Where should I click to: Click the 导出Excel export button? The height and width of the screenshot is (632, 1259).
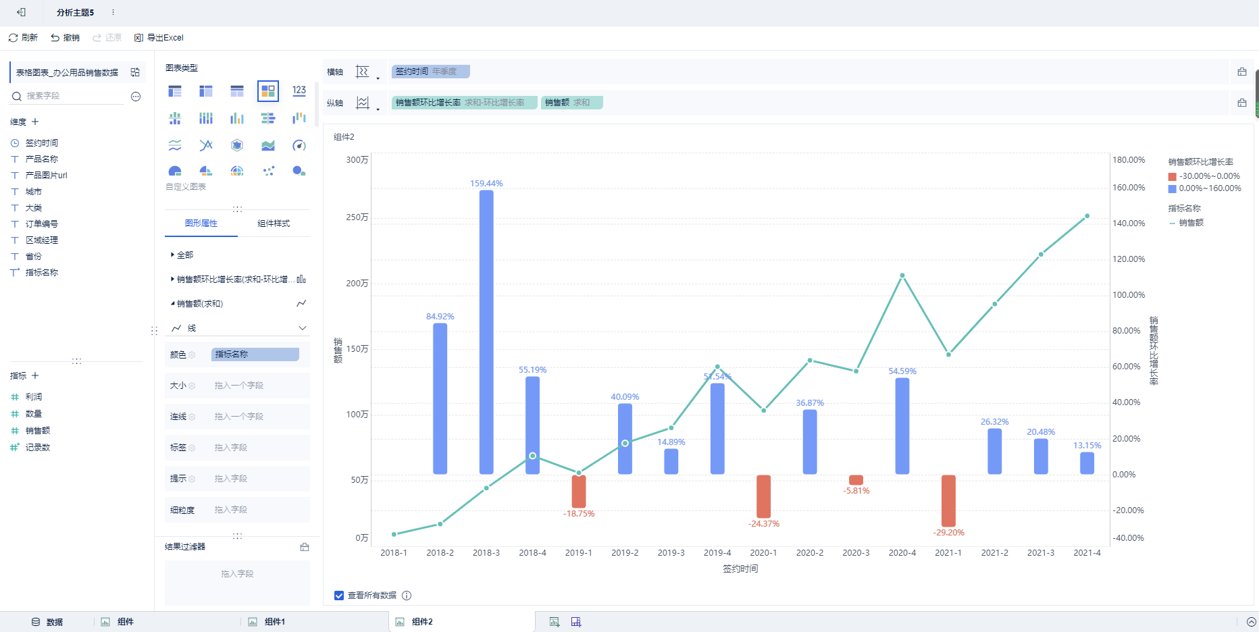[159, 38]
